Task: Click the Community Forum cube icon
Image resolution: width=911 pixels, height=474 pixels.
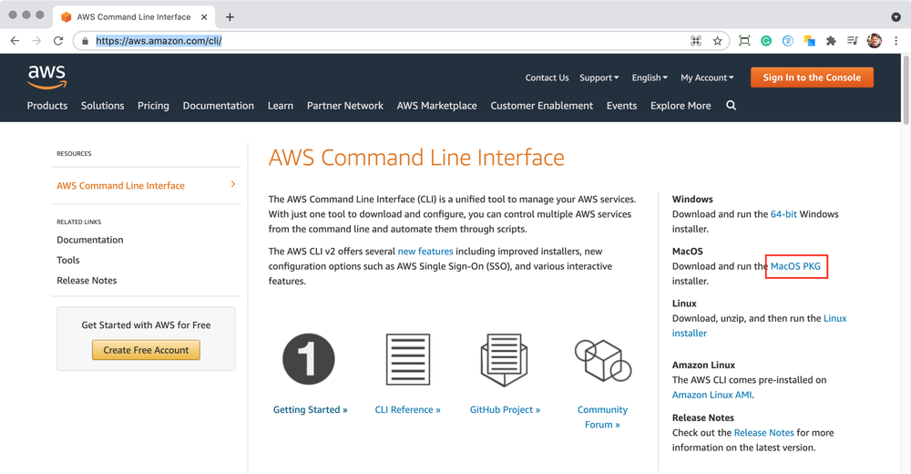Action: point(602,361)
